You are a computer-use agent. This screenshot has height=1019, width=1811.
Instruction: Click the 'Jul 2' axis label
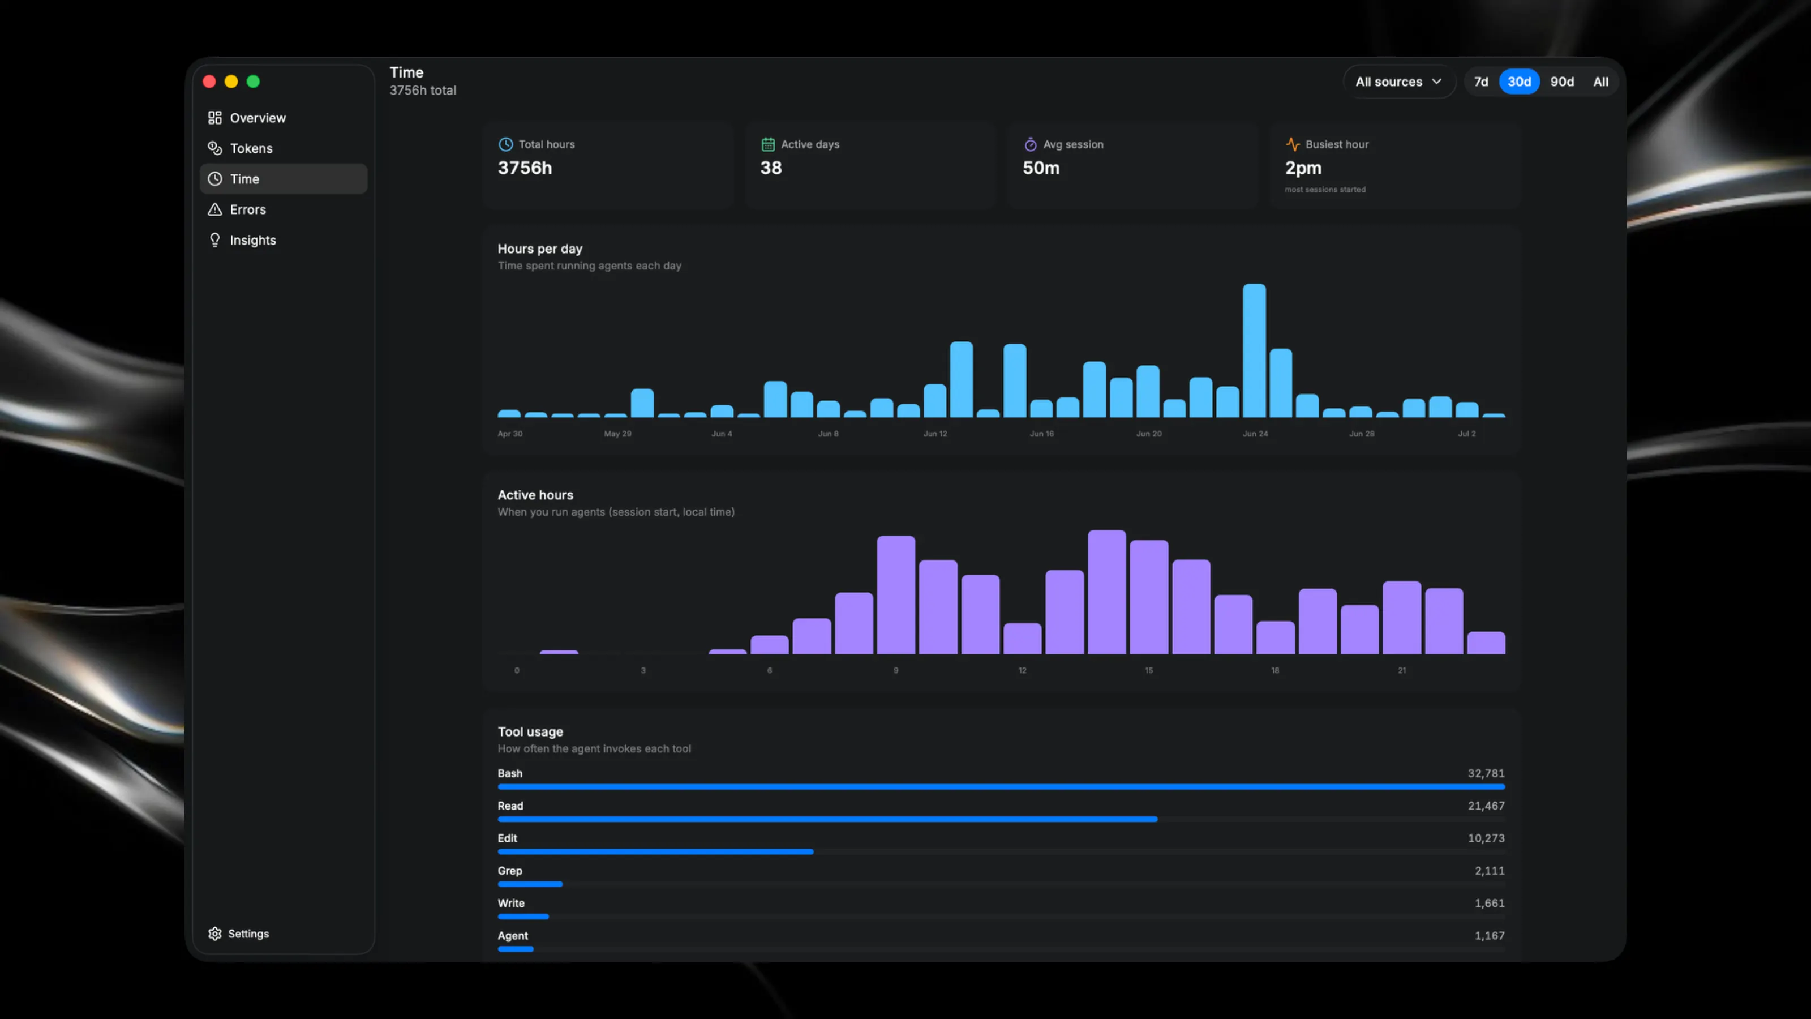coord(1466,433)
